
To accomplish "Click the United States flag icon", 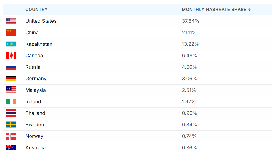I will pos(11,21).
